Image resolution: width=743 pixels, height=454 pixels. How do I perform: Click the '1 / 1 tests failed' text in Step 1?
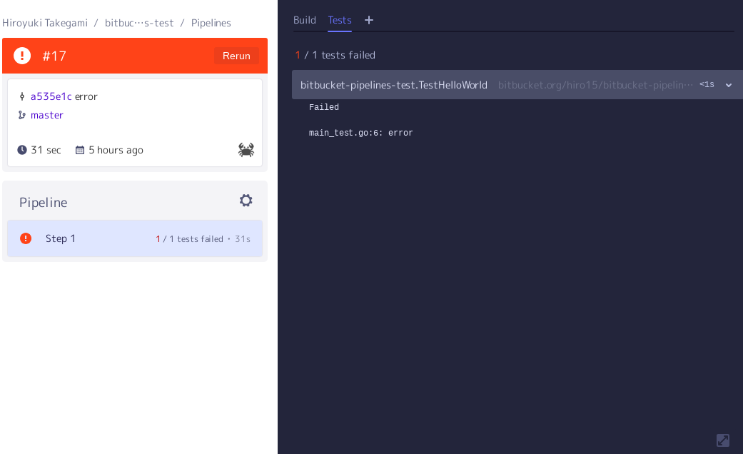tap(189, 239)
